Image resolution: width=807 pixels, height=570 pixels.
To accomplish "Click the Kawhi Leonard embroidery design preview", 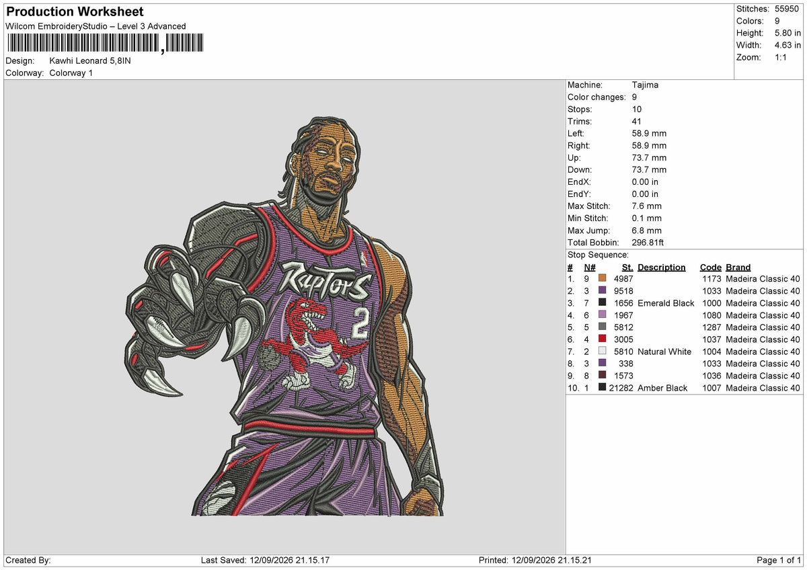I will coord(284,316).
